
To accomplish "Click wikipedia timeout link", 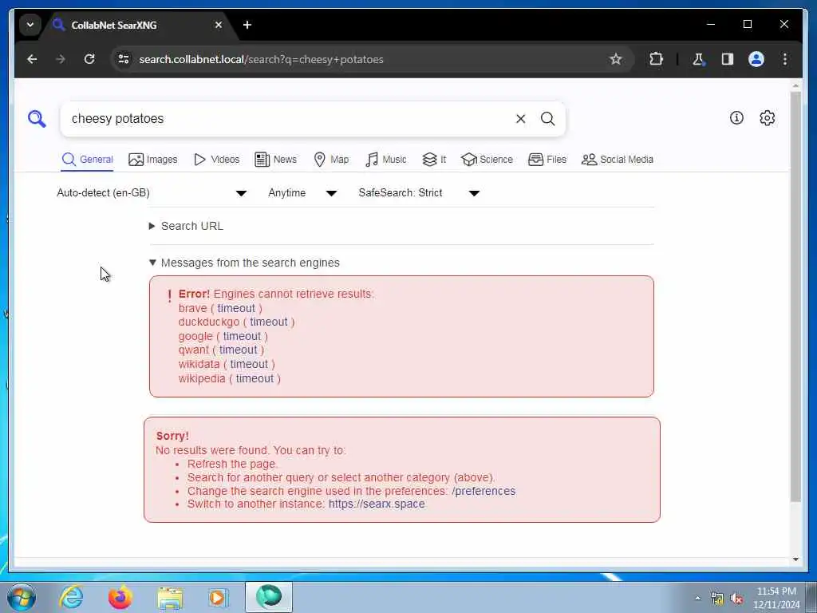I will point(255,378).
